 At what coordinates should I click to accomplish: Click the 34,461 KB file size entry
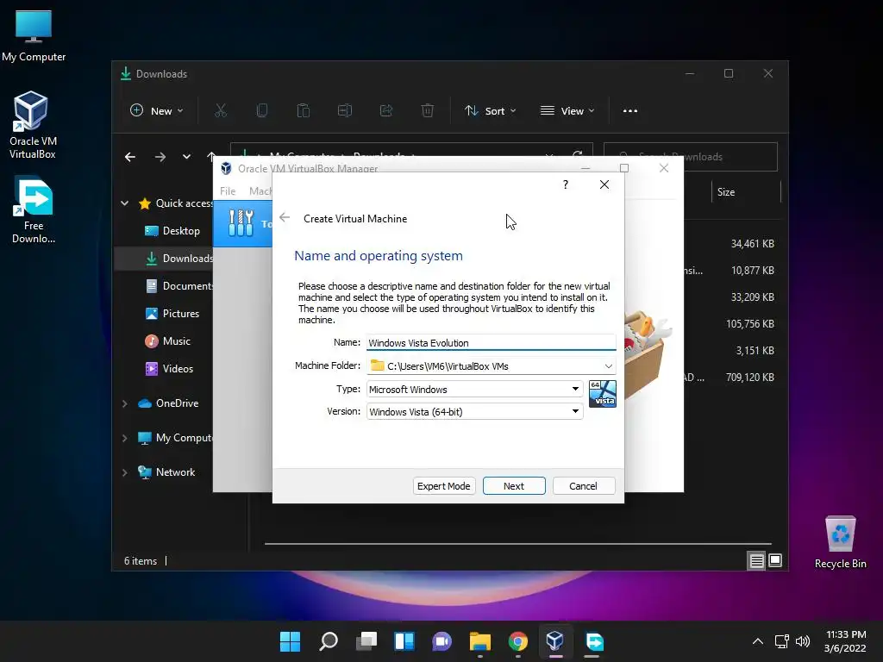[752, 244]
